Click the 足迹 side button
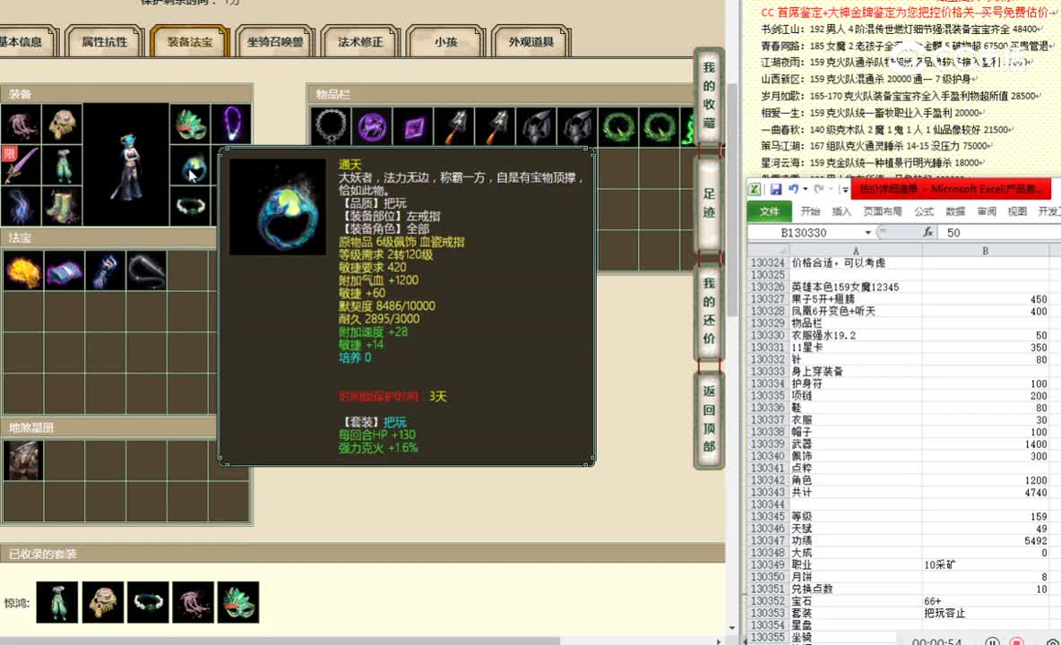Viewport: 1061px width, 645px height. (709, 203)
